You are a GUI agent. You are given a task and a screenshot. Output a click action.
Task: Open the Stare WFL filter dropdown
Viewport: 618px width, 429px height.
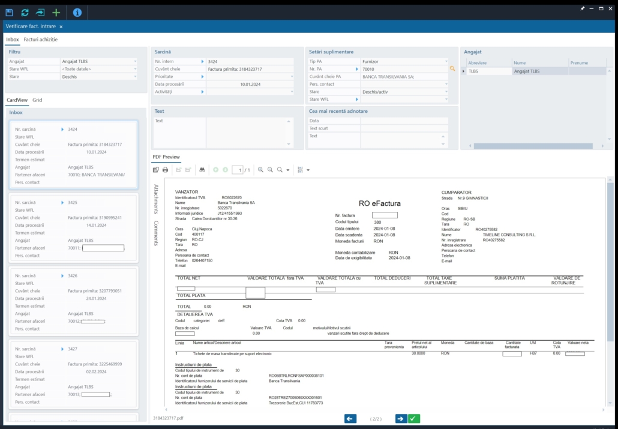[135, 69]
